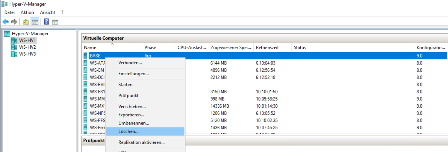Select the WS-HV1 host in tree
The width and height of the screenshot is (448, 152).
tap(28, 40)
